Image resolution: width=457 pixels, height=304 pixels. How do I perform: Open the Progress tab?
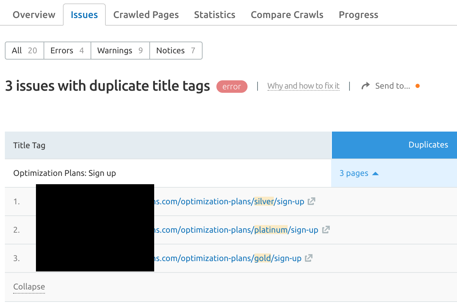coord(358,15)
